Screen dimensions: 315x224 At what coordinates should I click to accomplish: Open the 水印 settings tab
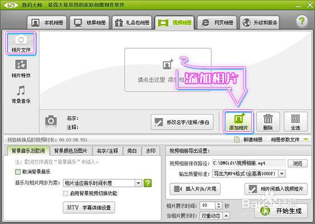point(151,151)
